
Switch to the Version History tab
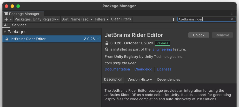140,80
